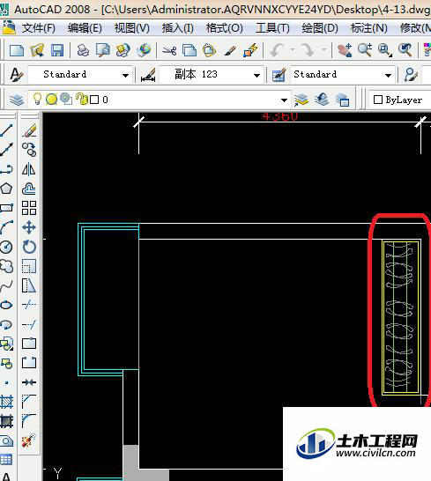The width and height of the screenshot is (431, 481).
Task: Select the Line draw tool
Action: pos(6,130)
